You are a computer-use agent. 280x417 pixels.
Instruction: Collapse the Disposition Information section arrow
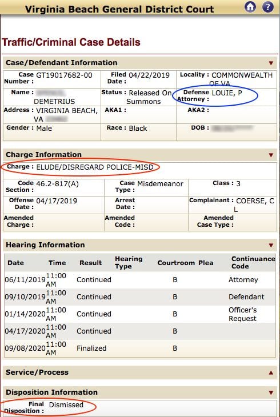271,392
